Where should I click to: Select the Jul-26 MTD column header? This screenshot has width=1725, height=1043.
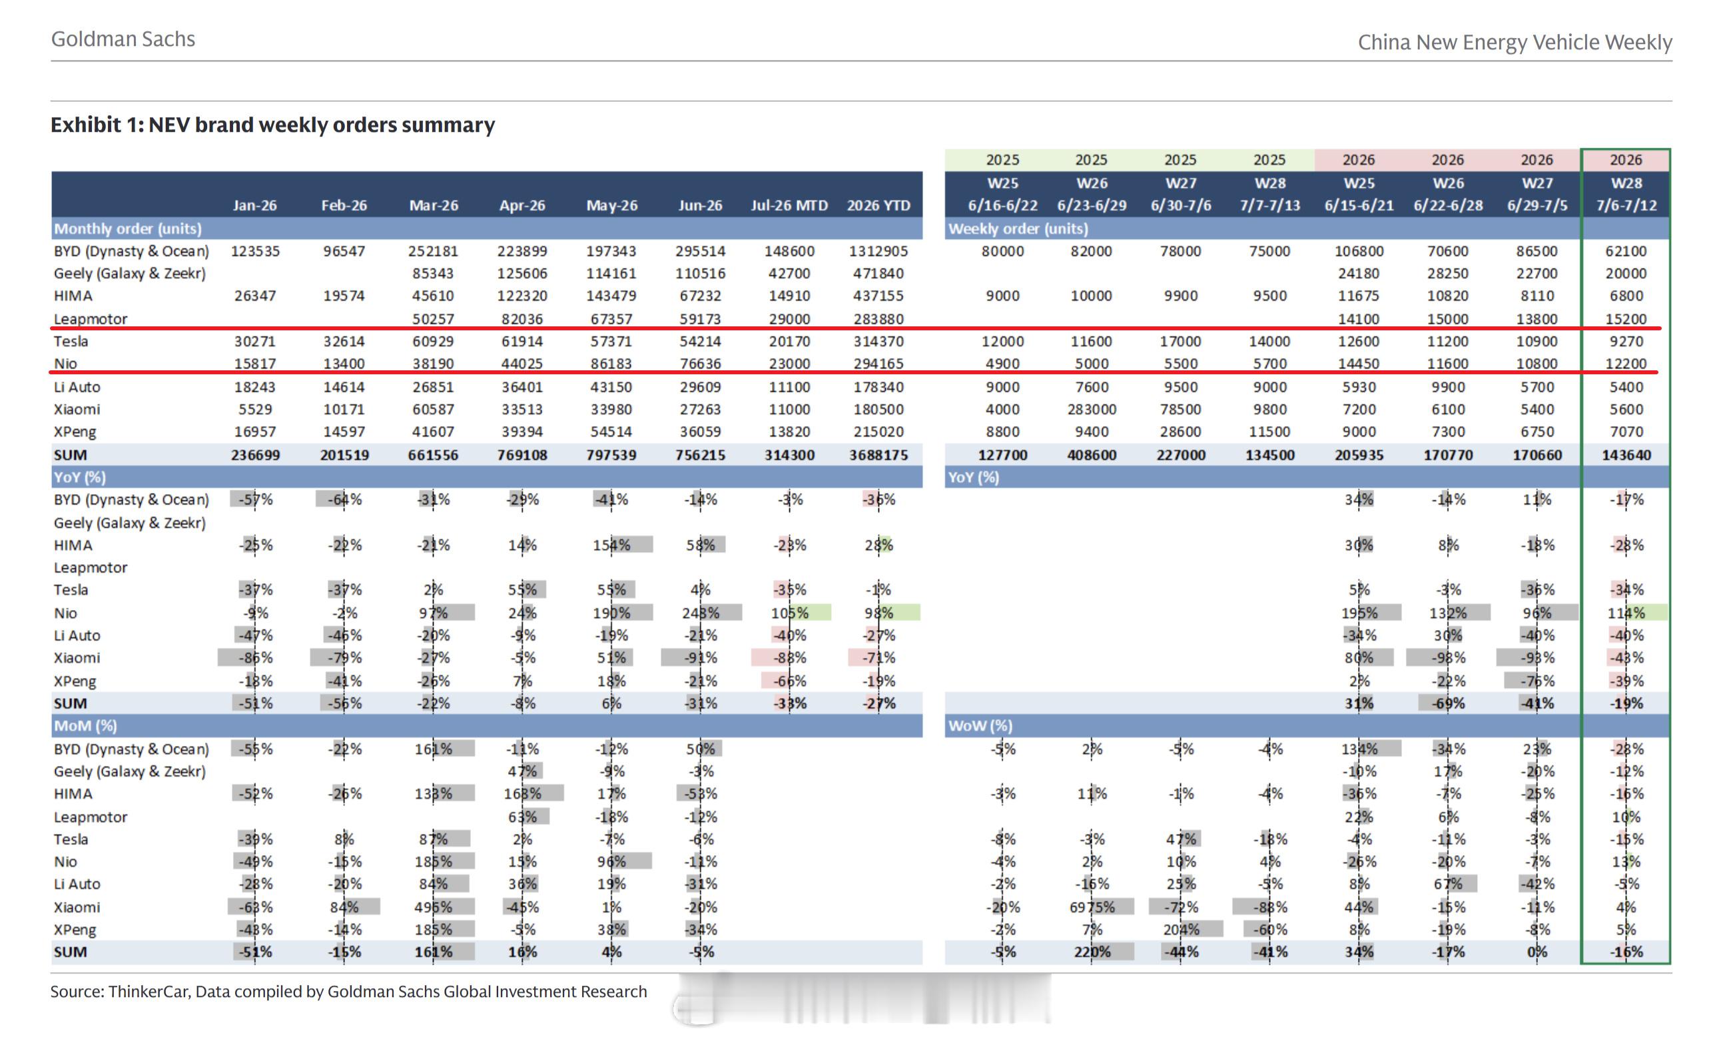[x=789, y=205]
